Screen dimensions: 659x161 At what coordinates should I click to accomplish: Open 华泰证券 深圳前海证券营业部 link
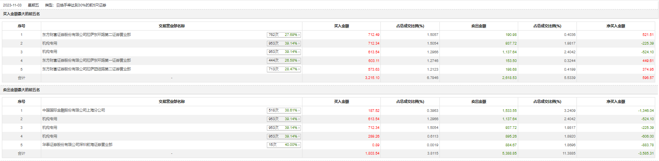tap(77, 145)
